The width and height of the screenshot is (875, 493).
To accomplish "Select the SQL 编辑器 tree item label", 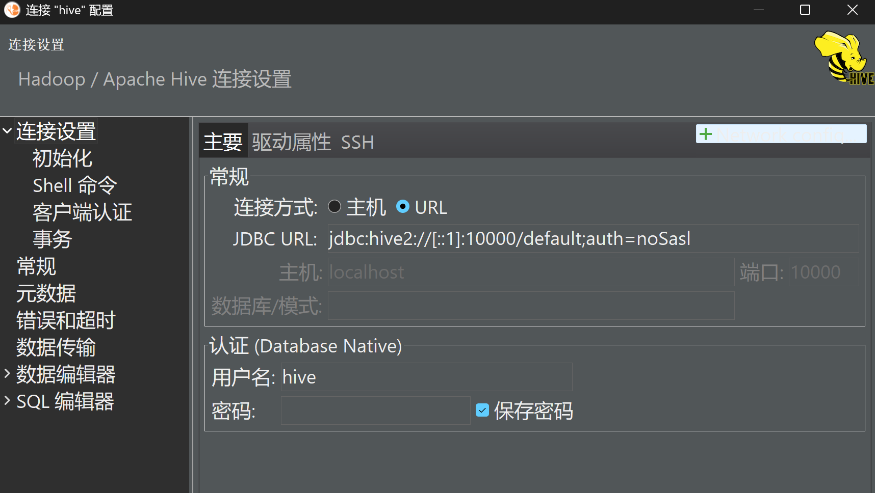I will pos(65,401).
